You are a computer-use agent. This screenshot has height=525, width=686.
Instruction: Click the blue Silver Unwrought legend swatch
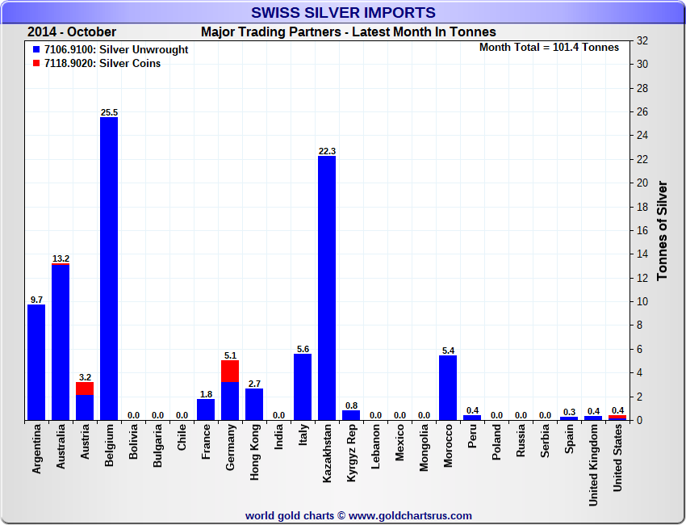click(37, 50)
